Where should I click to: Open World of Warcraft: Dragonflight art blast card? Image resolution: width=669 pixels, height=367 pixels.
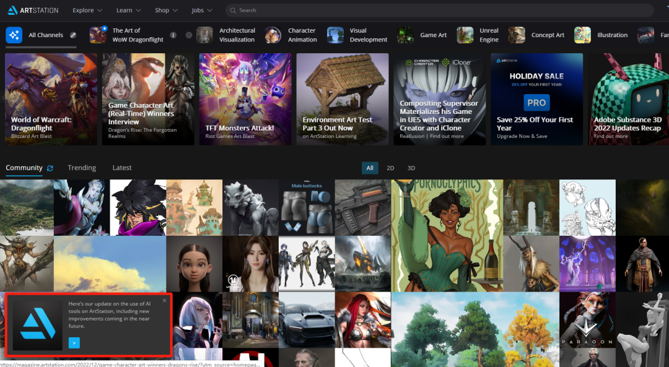pyautogui.click(x=51, y=99)
